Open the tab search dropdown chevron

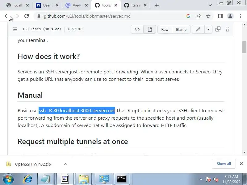click(x=210, y=5)
